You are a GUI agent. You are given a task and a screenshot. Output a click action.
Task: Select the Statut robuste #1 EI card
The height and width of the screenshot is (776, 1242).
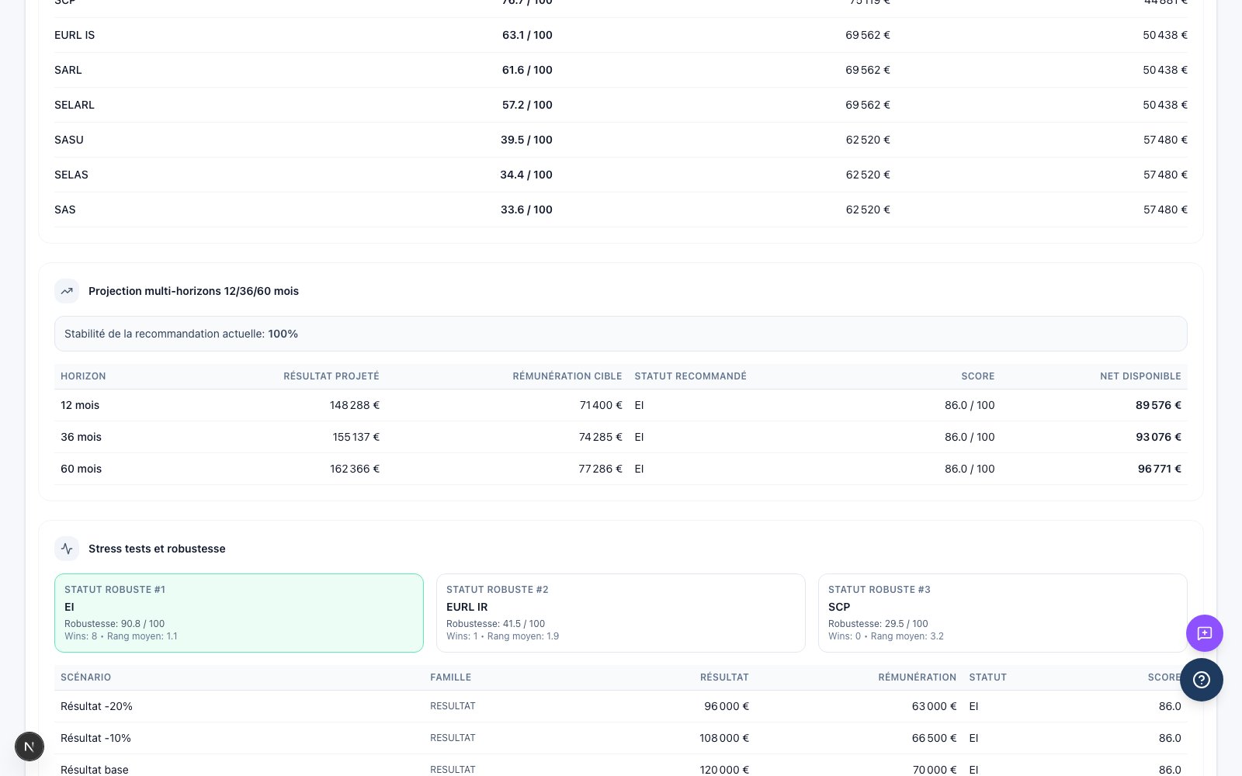point(239,613)
